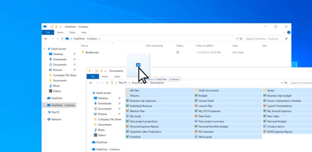
Task: Click the search magnifier in OneDrive window
Action: click(286, 39)
